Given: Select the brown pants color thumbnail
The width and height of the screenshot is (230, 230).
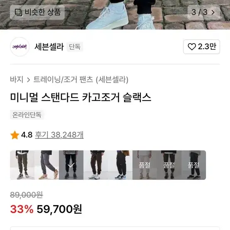Looking at the screenshot, I should (x=95, y=165).
